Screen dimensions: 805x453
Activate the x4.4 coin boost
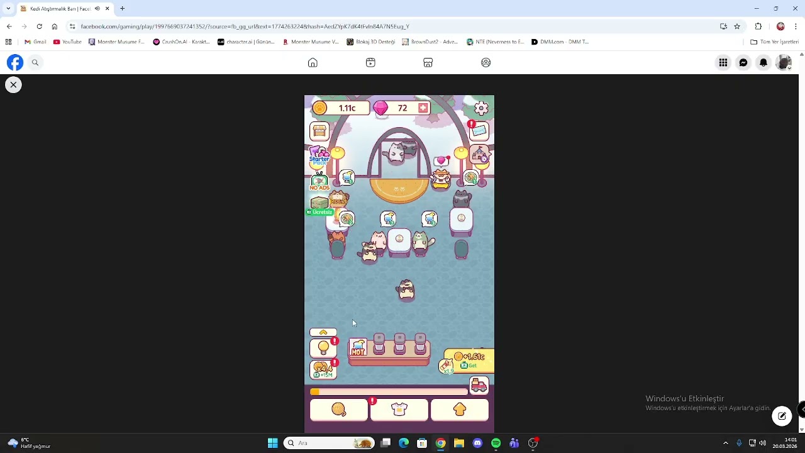323,369
